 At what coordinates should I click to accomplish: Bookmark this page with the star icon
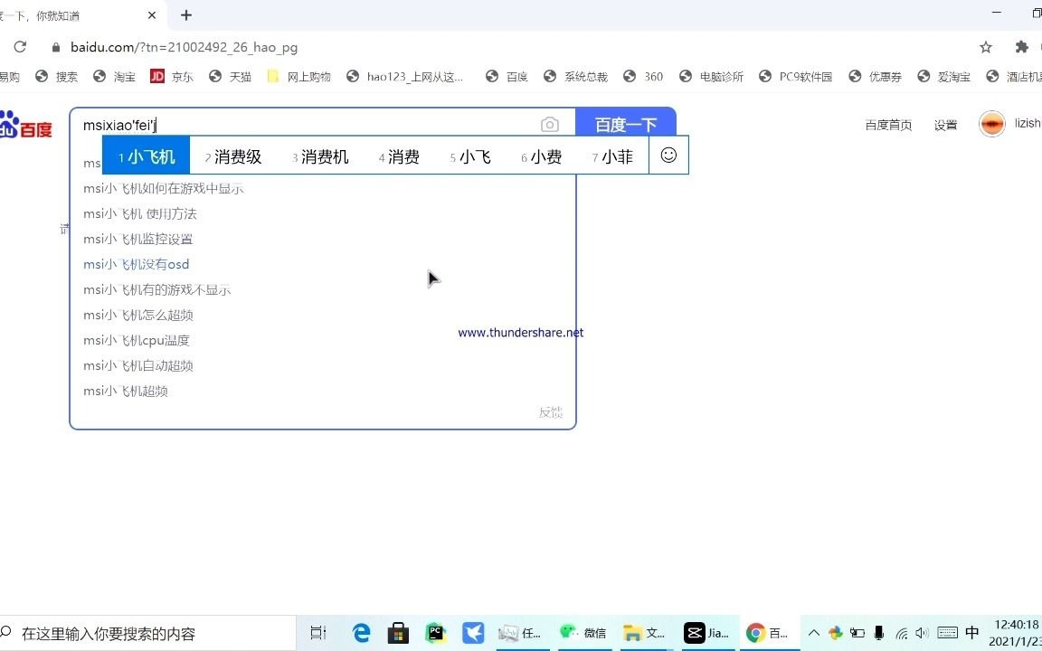click(987, 47)
